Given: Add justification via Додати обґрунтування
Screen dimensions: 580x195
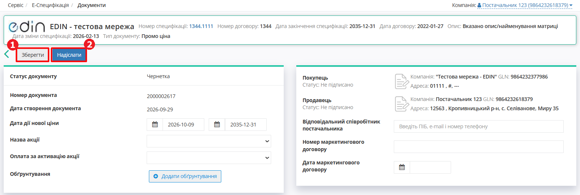Looking at the screenshot, I should pyautogui.click(x=185, y=176).
